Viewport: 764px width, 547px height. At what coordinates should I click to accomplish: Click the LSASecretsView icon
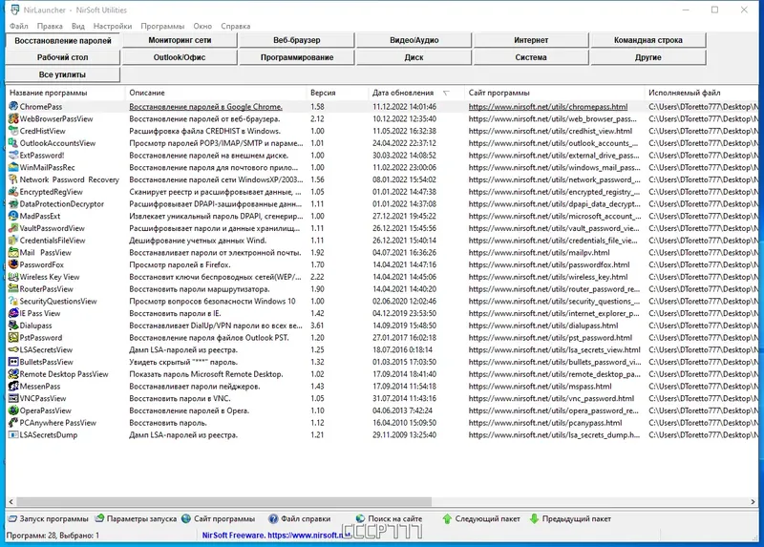point(13,349)
